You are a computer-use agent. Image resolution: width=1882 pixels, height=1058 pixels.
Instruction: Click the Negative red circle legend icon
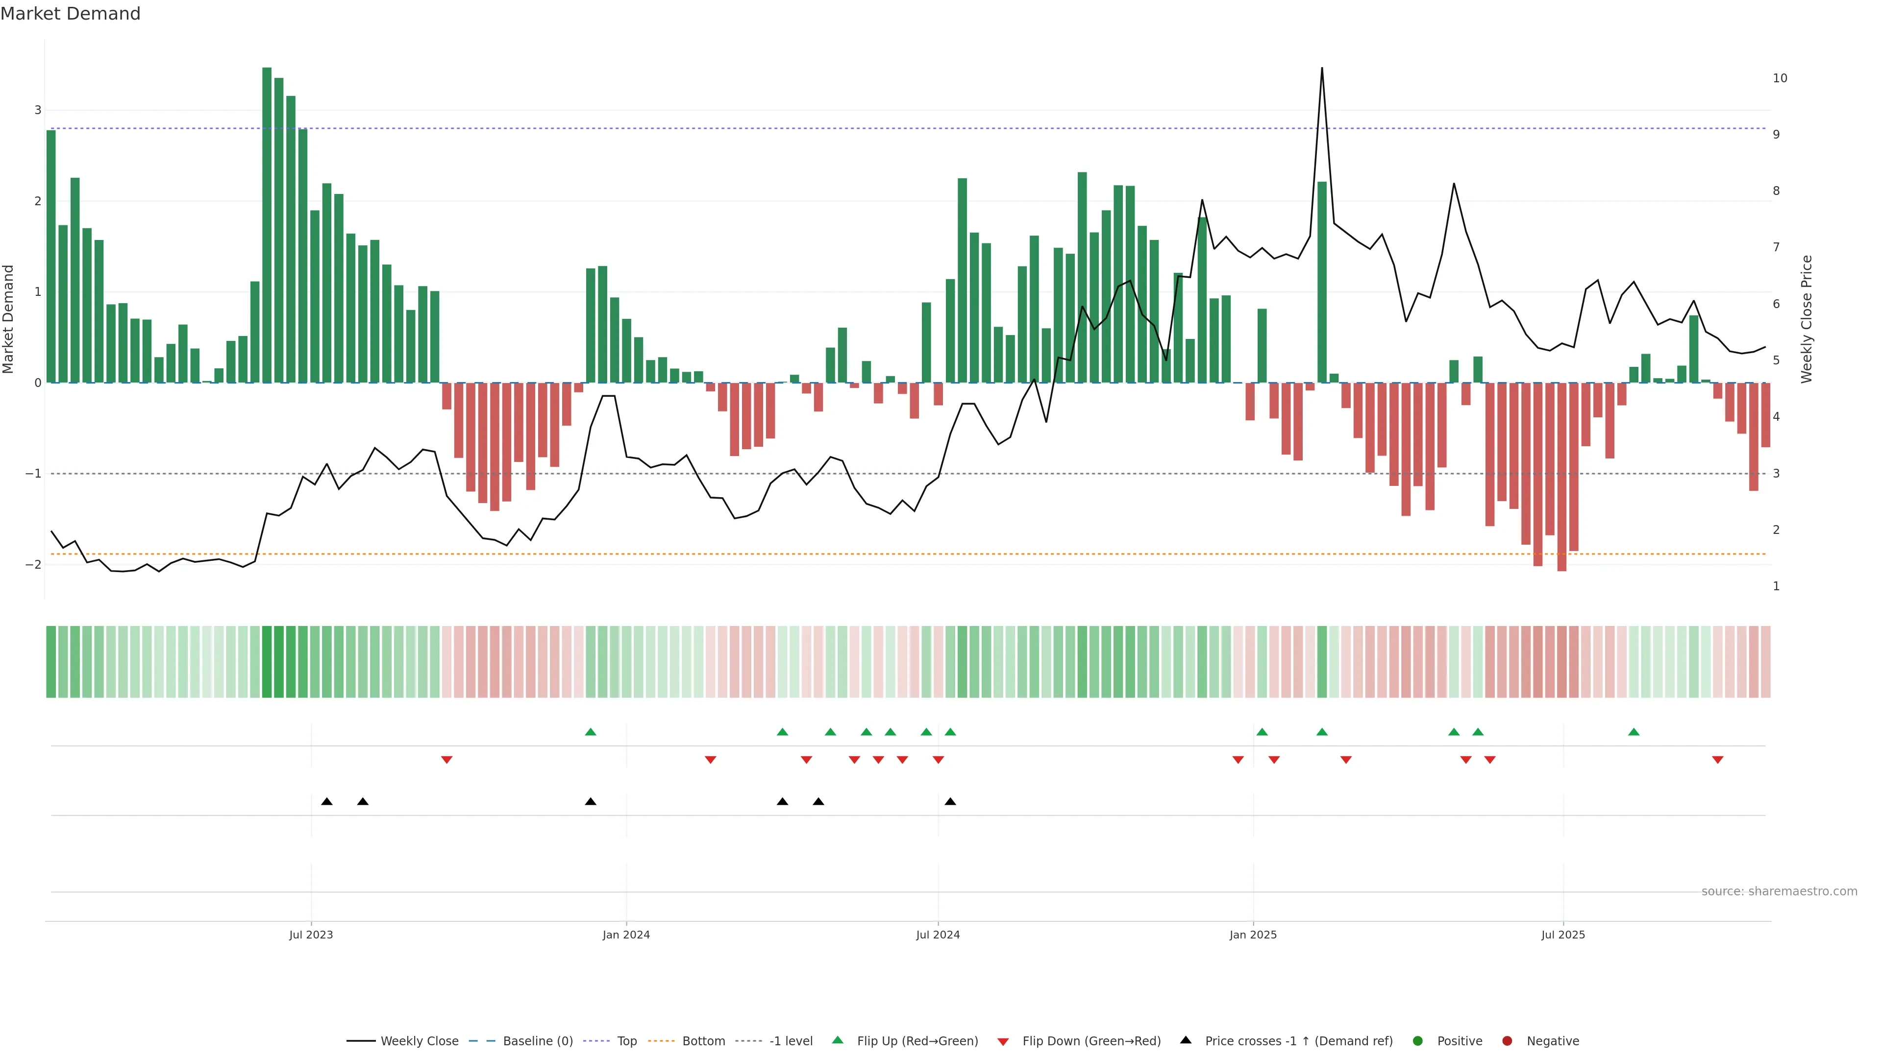tap(1507, 1041)
